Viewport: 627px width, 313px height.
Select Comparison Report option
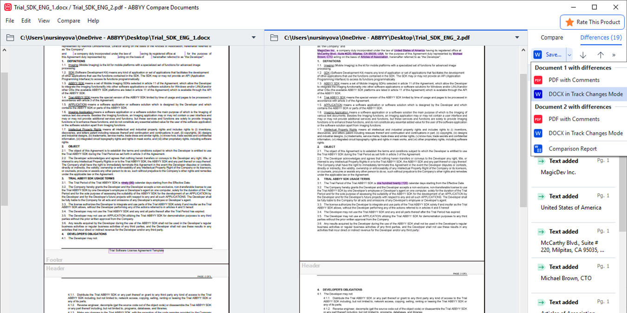(579, 149)
